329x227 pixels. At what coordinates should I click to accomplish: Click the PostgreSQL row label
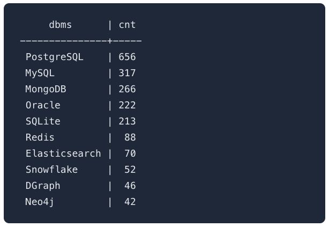click(x=55, y=57)
